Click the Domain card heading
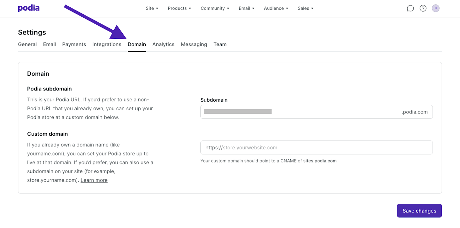The height and width of the screenshot is (228, 460). coord(38,74)
